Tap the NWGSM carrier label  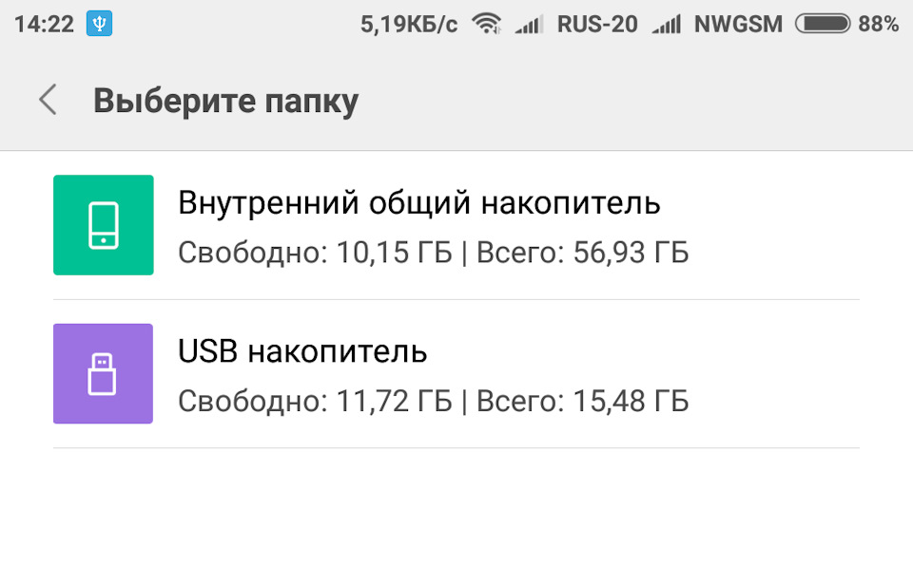pyautogui.click(x=738, y=25)
